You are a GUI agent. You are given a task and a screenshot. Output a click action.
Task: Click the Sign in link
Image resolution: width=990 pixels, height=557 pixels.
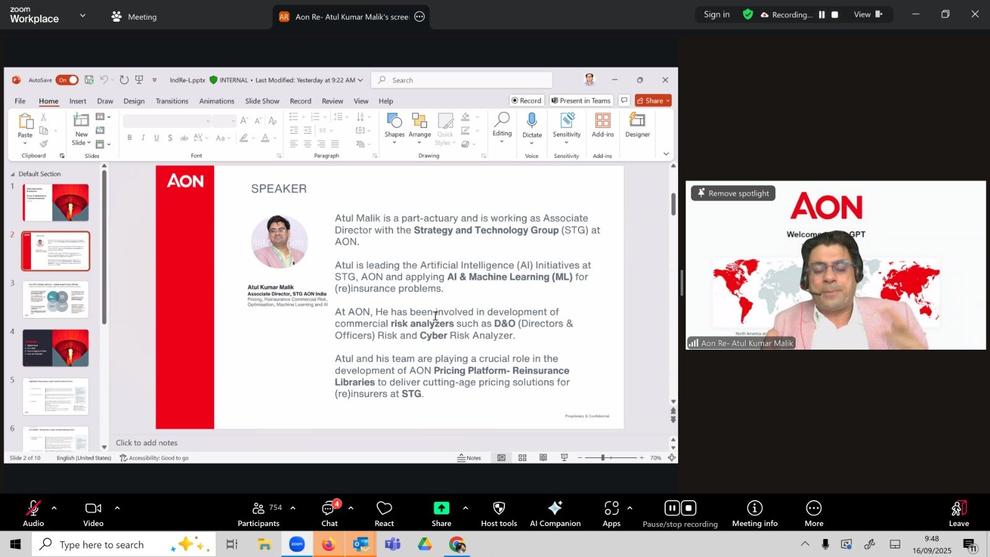[x=717, y=15]
